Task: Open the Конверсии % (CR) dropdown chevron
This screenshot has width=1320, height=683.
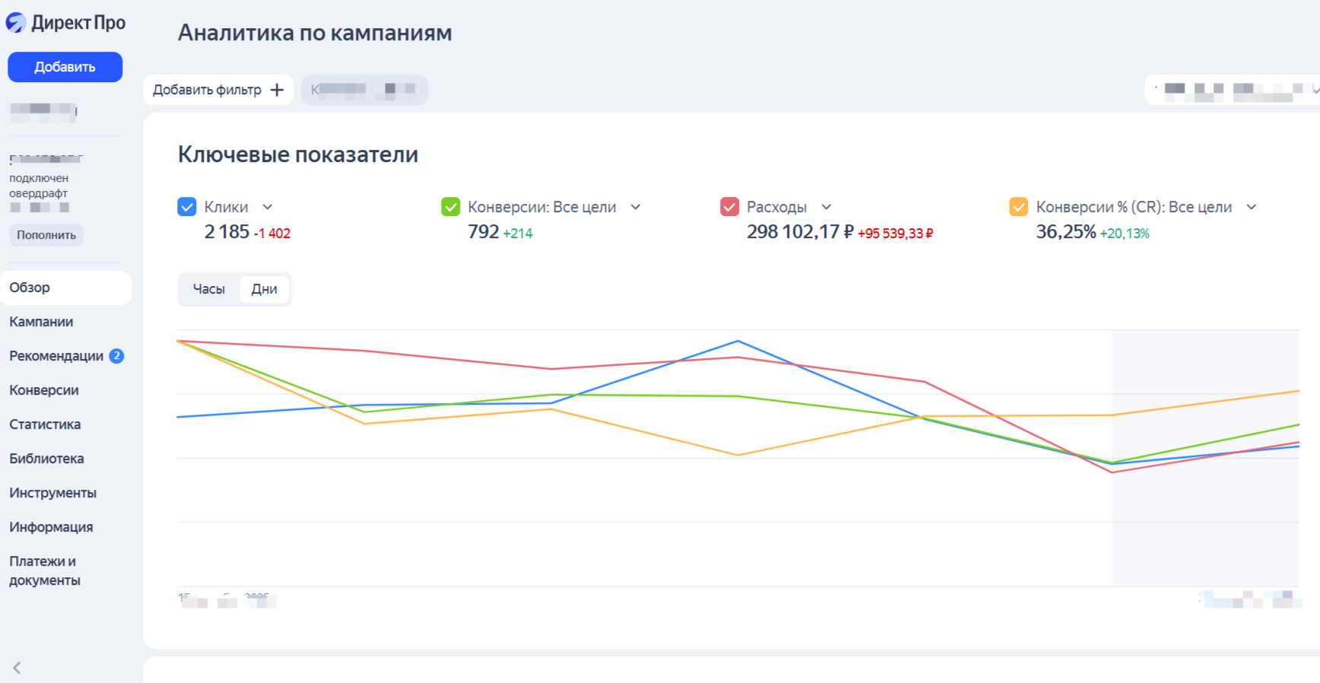Action: 1252,207
